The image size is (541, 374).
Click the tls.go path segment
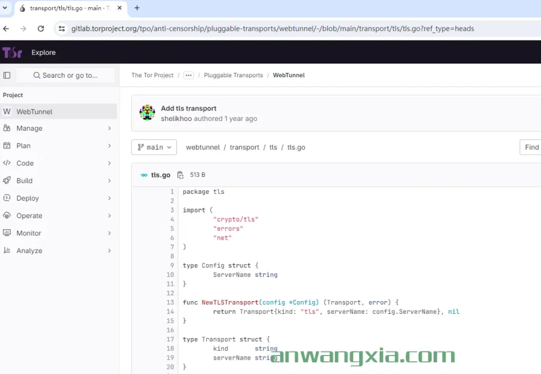coord(296,147)
